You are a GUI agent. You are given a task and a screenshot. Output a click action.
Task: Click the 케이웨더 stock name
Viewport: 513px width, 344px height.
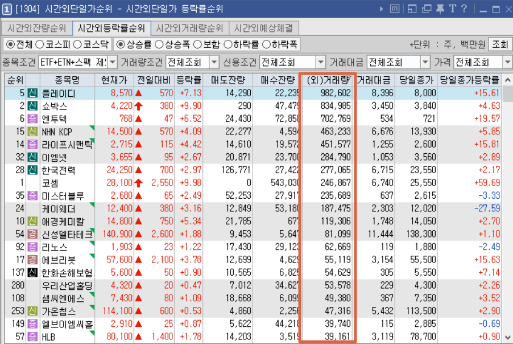[x=59, y=208]
